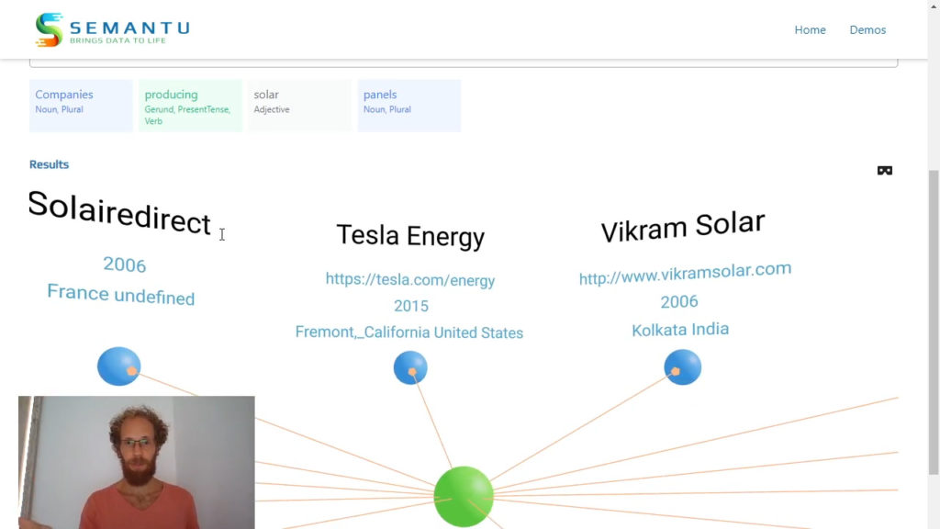
Task: Open the Home menu item
Action: 810,30
